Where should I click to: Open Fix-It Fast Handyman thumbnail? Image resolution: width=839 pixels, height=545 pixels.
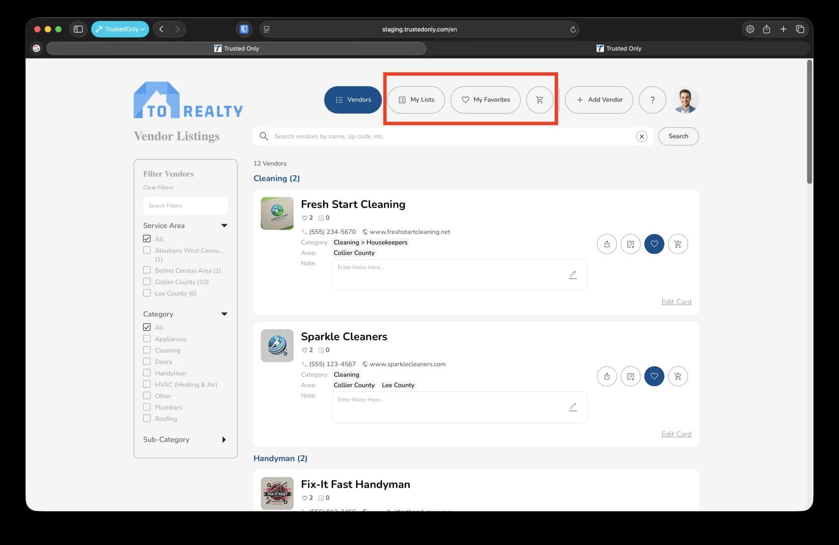point(277,493)
